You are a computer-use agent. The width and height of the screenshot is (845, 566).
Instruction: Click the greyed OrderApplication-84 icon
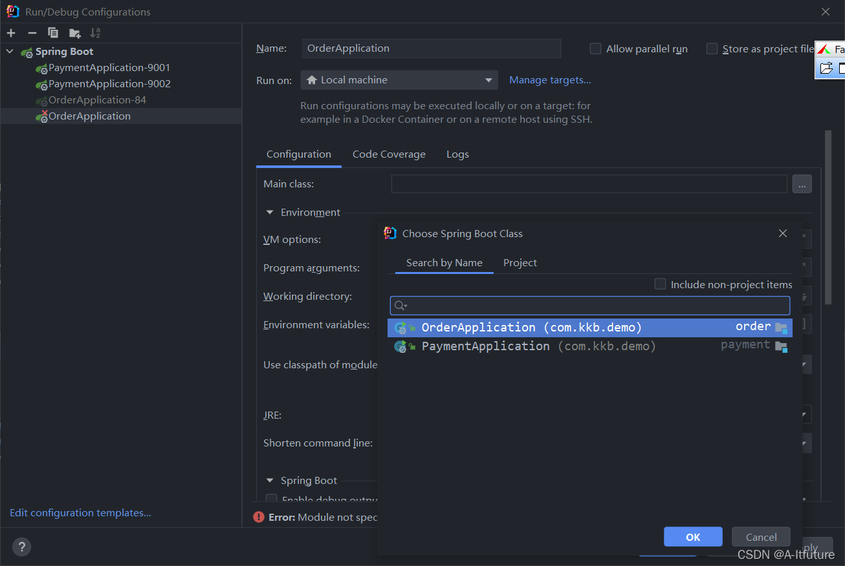point(41,100)
